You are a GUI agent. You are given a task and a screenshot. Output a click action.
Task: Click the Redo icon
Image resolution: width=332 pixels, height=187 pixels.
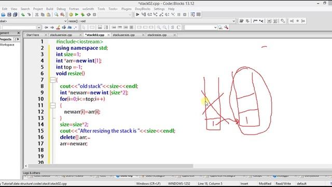pos(29,15)
